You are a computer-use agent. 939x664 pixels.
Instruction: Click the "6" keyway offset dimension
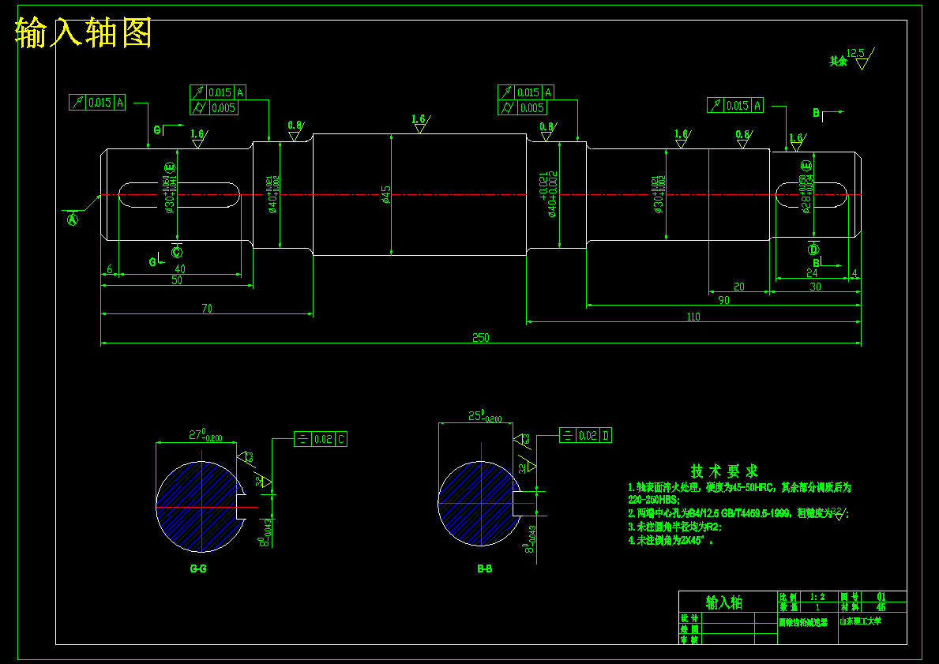coord(110,269)
